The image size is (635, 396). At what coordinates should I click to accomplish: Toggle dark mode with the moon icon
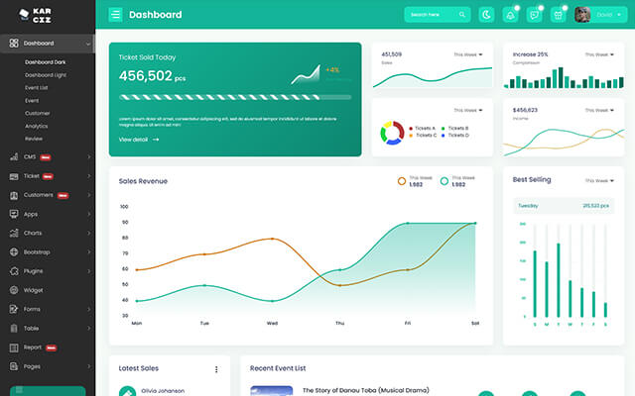tap(486, 15)
